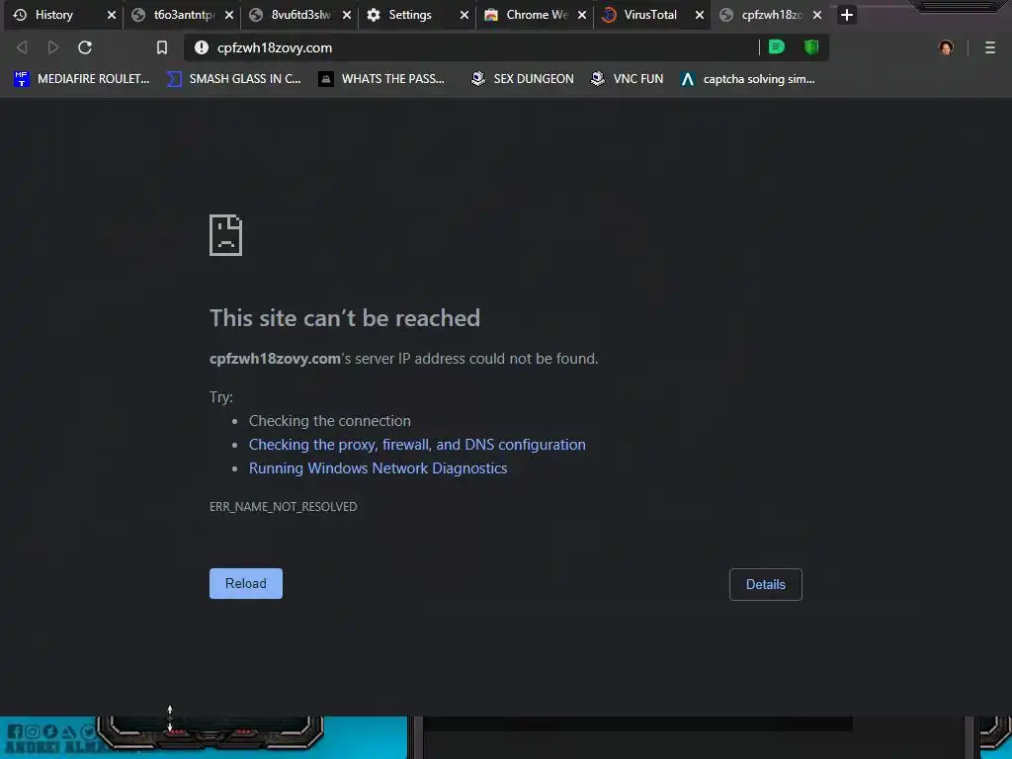Image resolution: width=1012 pixels, height=759 pixels.
Task: Close the t6o3antntp tab
Action: 229,15
